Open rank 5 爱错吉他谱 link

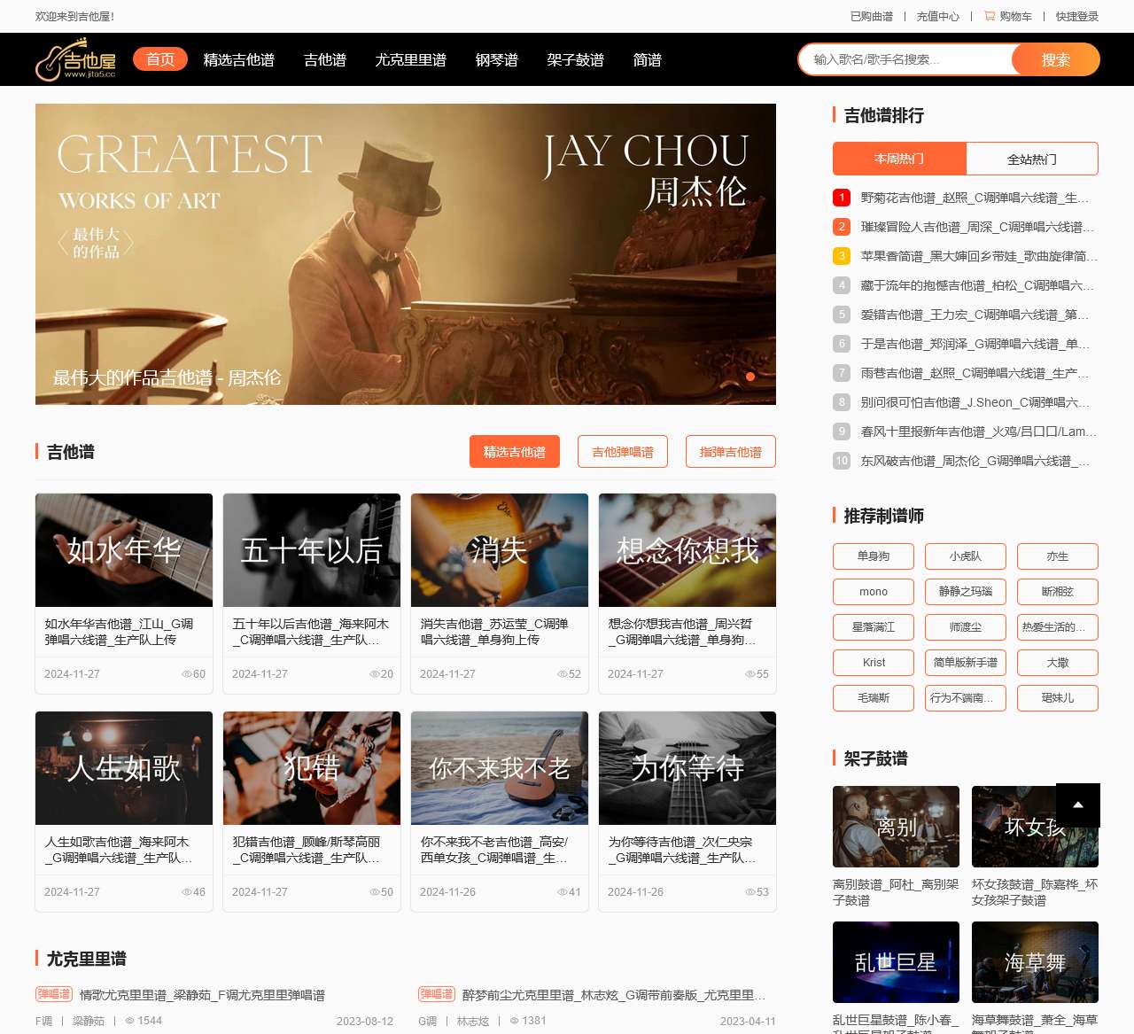(975, 315)
